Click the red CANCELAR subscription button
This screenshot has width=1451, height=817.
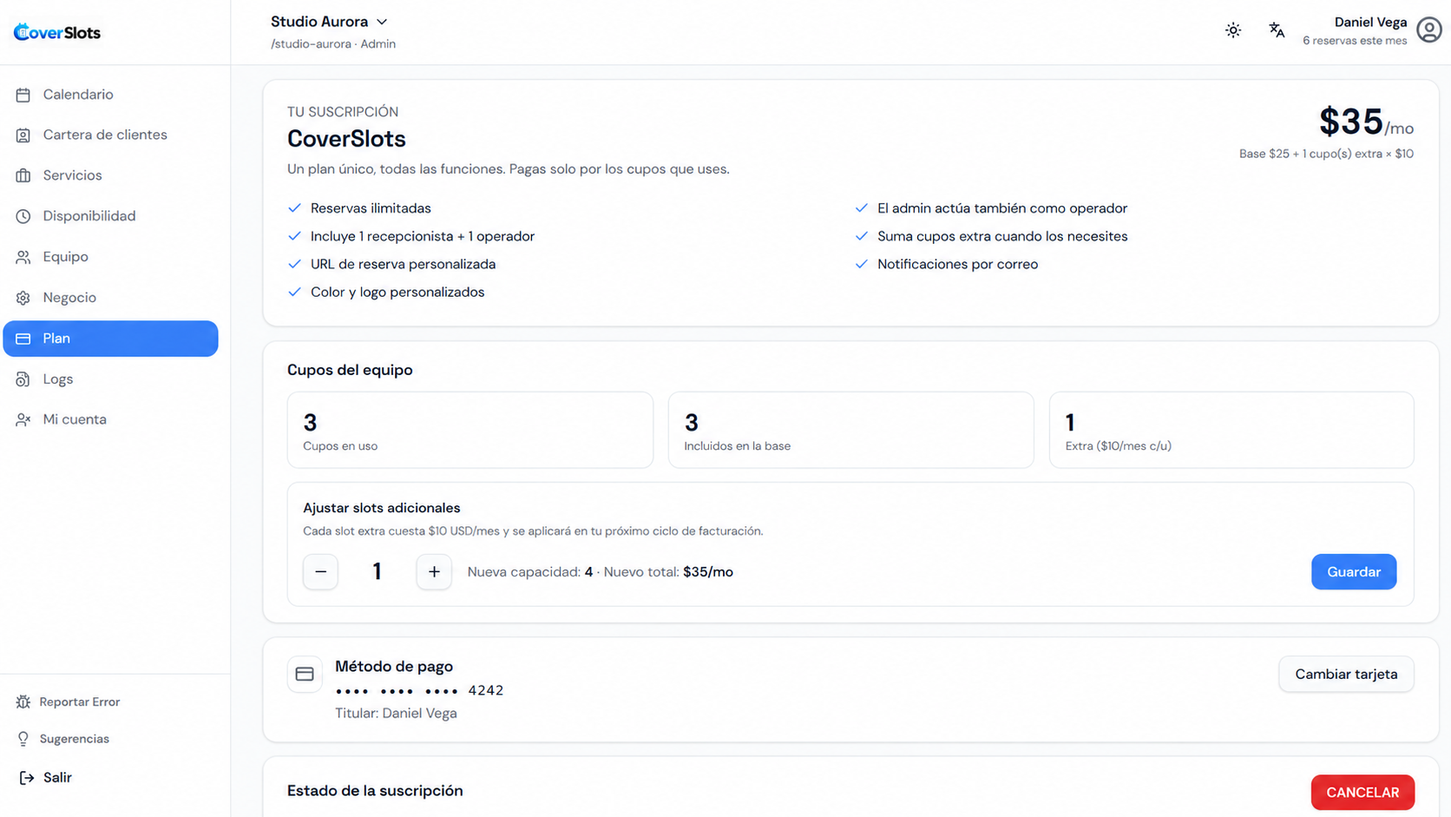1362,792
